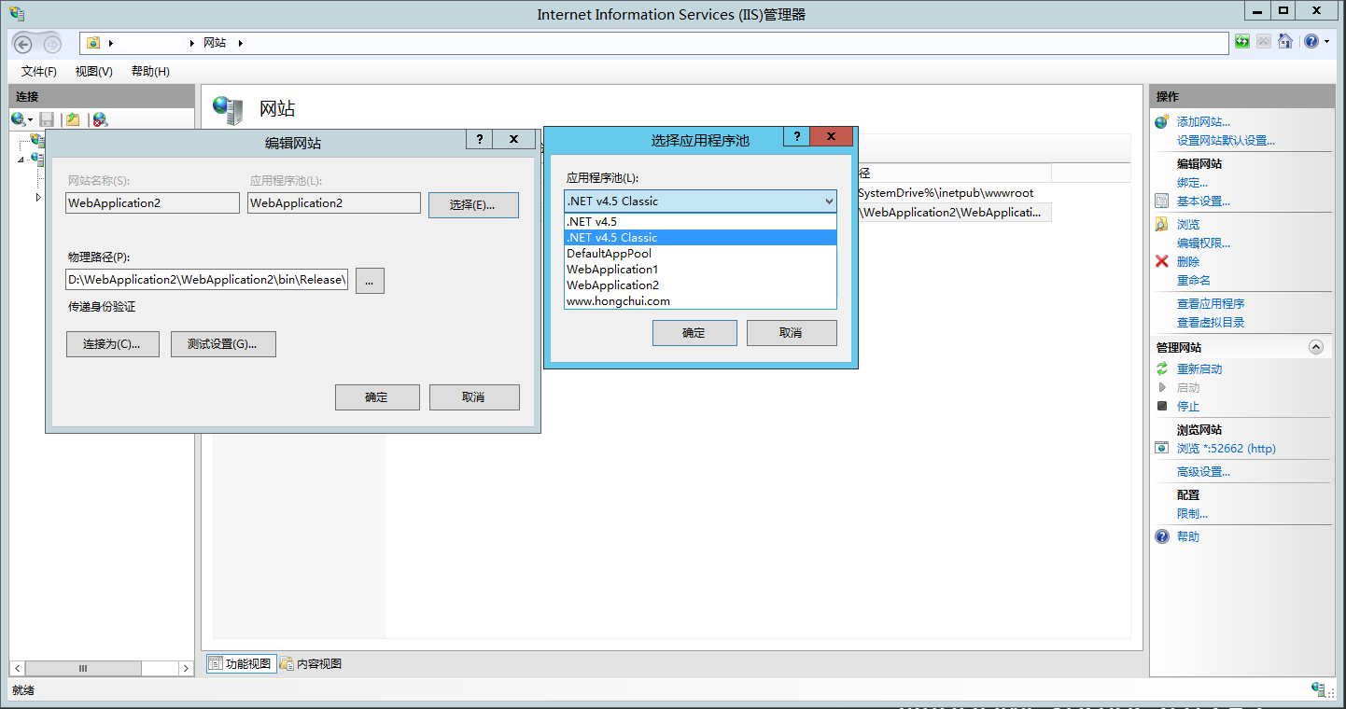Click the horizontal scrollbar below the connections panel
This screenshot has width=1346, height=709.
pos(82,668)
